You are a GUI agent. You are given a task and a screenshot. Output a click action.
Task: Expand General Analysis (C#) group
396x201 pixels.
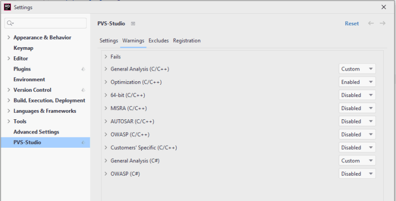(106, 161)
